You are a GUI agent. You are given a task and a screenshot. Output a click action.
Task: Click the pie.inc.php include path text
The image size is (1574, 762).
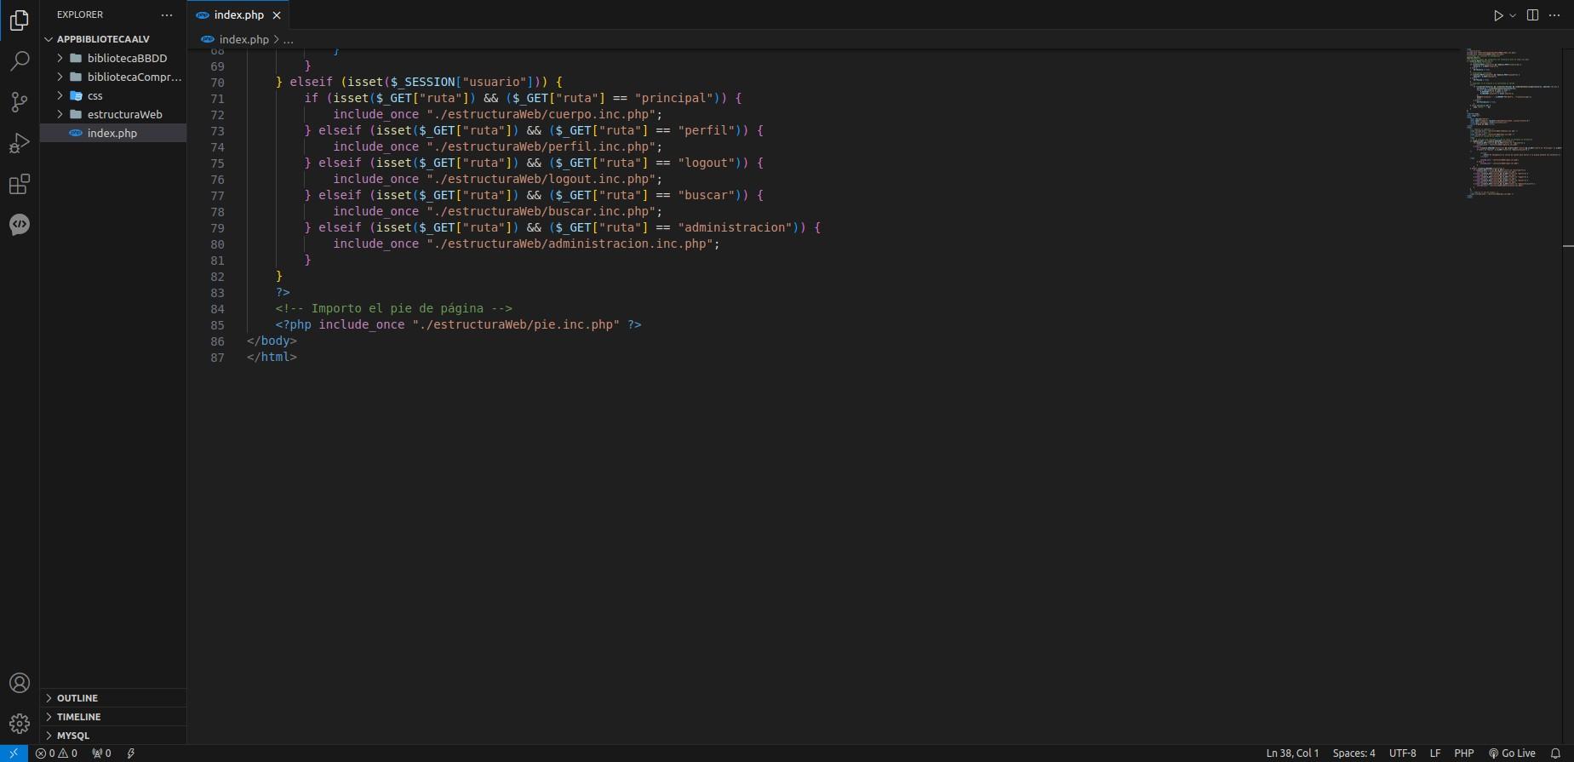(516, 324)
